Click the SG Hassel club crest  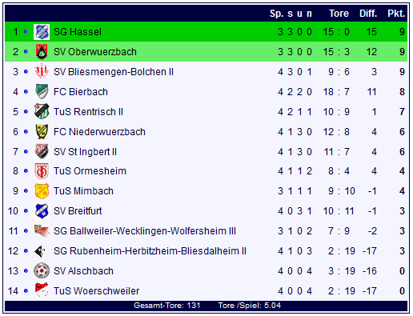click(42, 32)
